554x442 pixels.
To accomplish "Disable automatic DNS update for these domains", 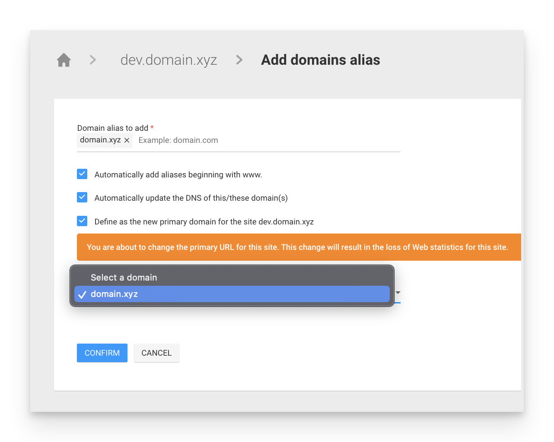I will click(x=82, y=197).
